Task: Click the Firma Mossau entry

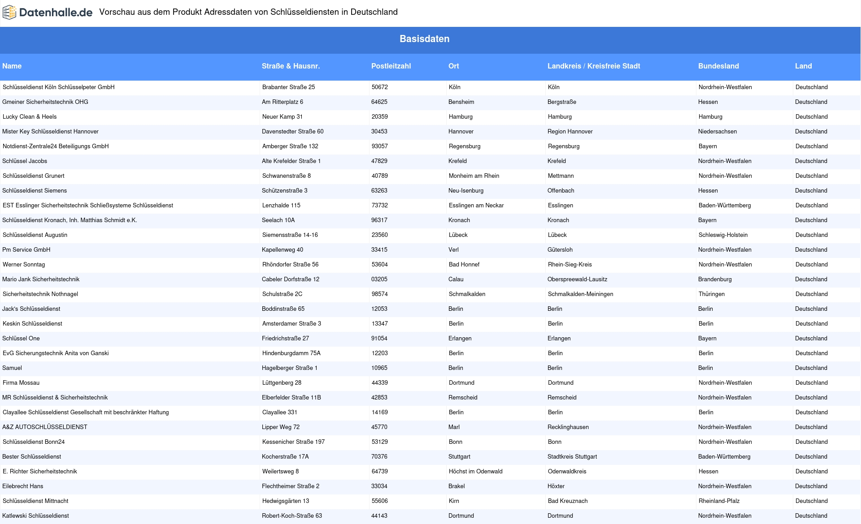Action: click(x=21, y=383)
